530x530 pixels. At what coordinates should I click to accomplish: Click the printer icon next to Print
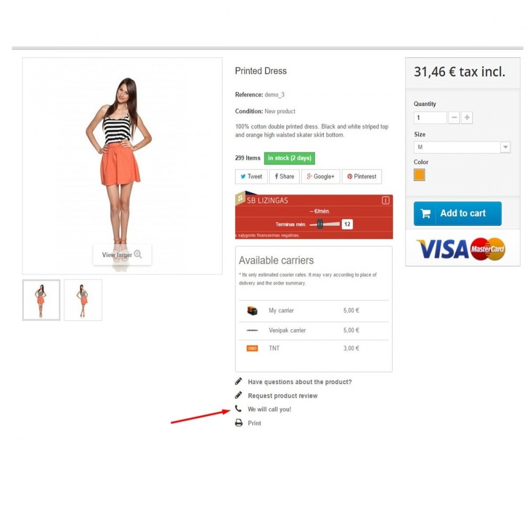238,422
